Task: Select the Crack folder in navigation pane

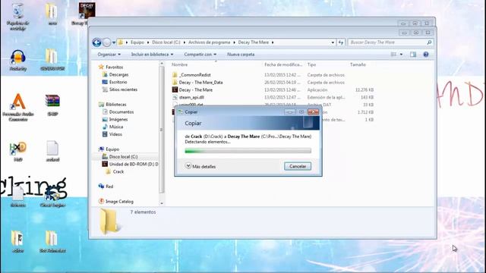Action: pyautogui.click(x=115, y=171)
